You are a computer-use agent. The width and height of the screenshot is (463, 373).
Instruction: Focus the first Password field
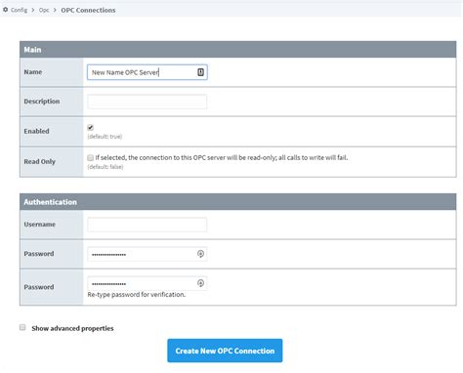(147, 254)
